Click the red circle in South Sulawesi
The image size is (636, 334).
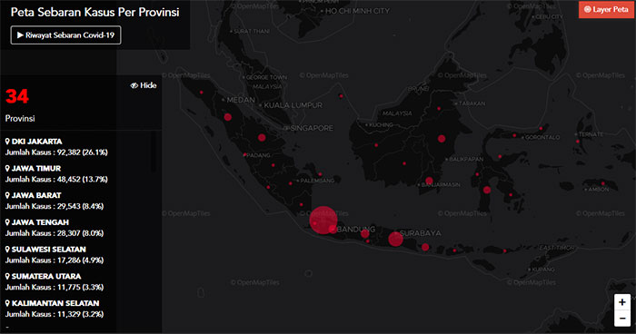point(487,190)
